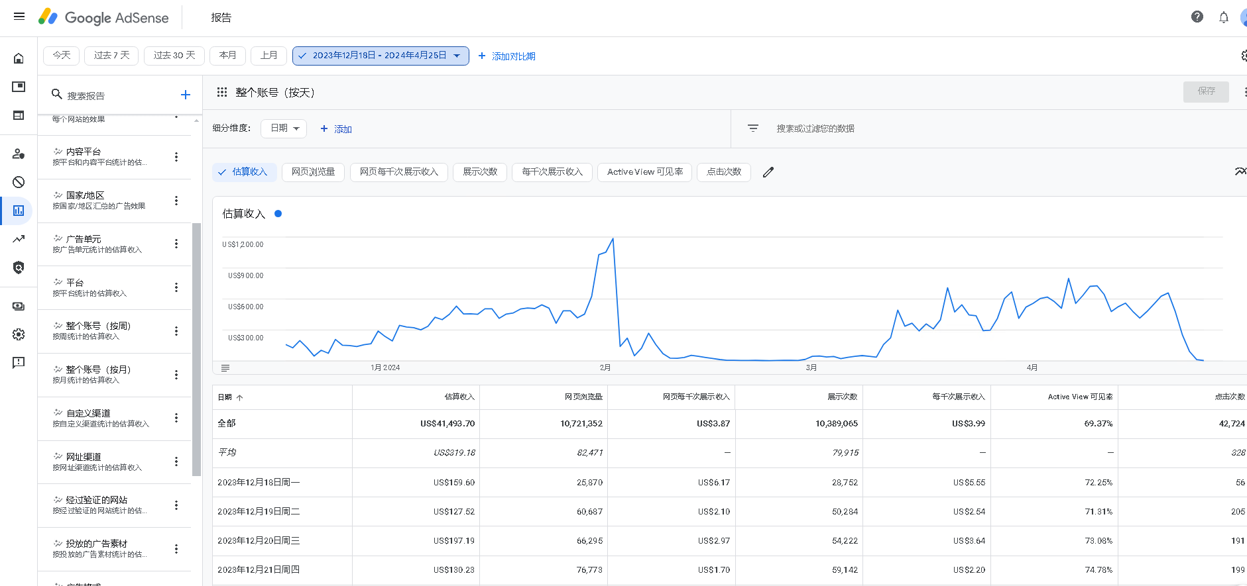Open options menu for 国家/地区 report
Image resolution: width=1247 pixels, height=586 pixels.
pos(176,201)
